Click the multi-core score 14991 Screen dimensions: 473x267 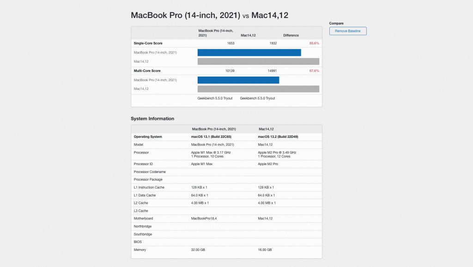(x=272, y=71)
